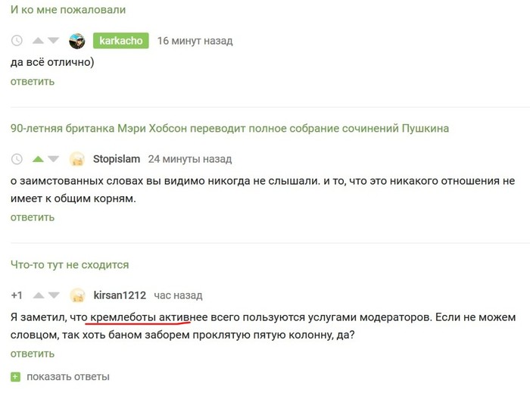Click the green upvote arrow on Stopislam's comment
Image resolution: width=530 pixels, height=393 pixels.
36,160
